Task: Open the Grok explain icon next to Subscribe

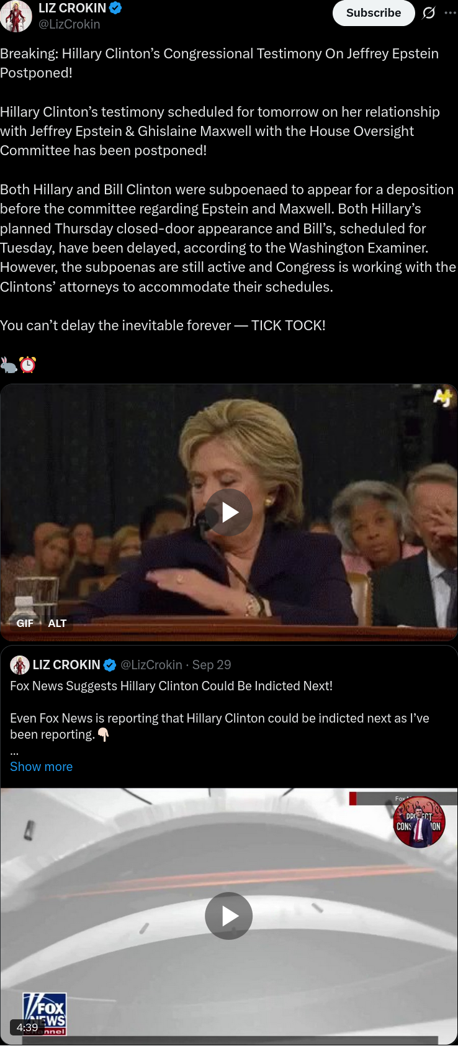Action: (429, 12)
